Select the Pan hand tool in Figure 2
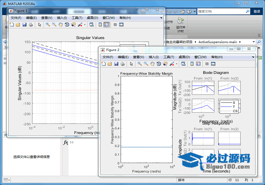Screen dimensions: 265x185 [152, 64]
